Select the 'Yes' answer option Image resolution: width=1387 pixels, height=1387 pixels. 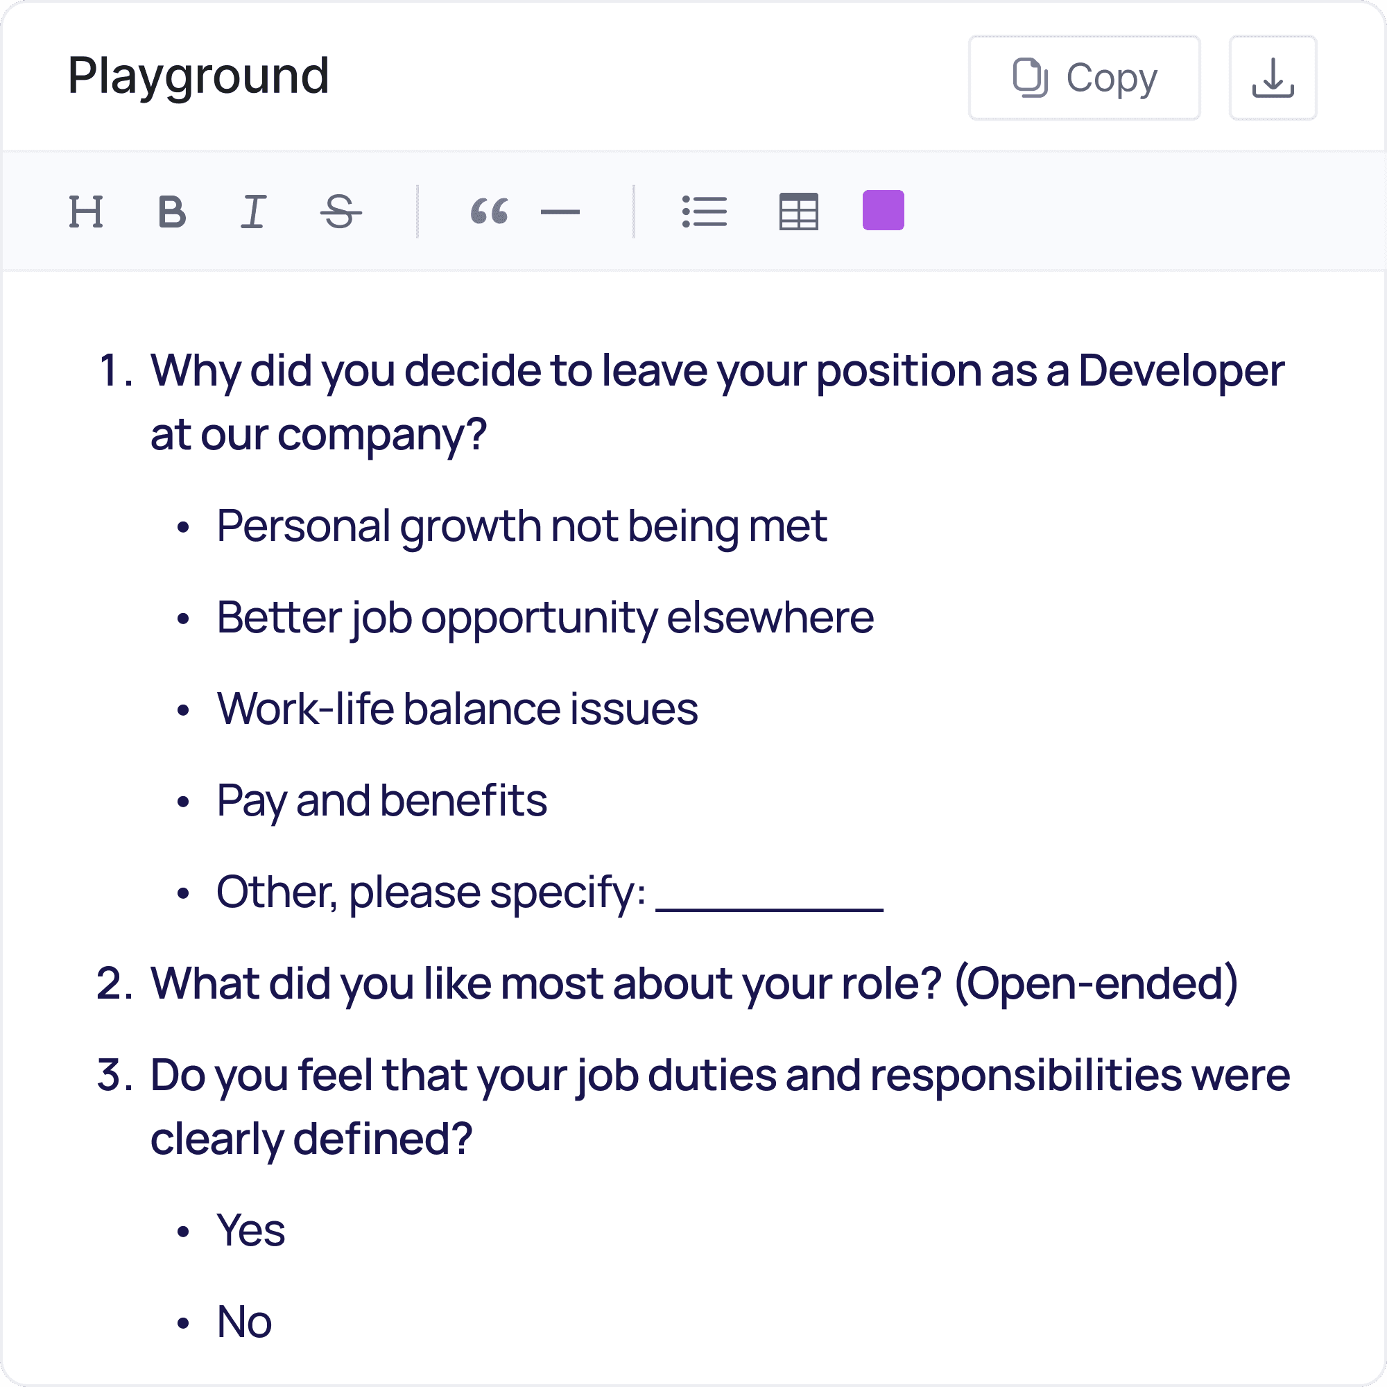(x=251, y=1229)
